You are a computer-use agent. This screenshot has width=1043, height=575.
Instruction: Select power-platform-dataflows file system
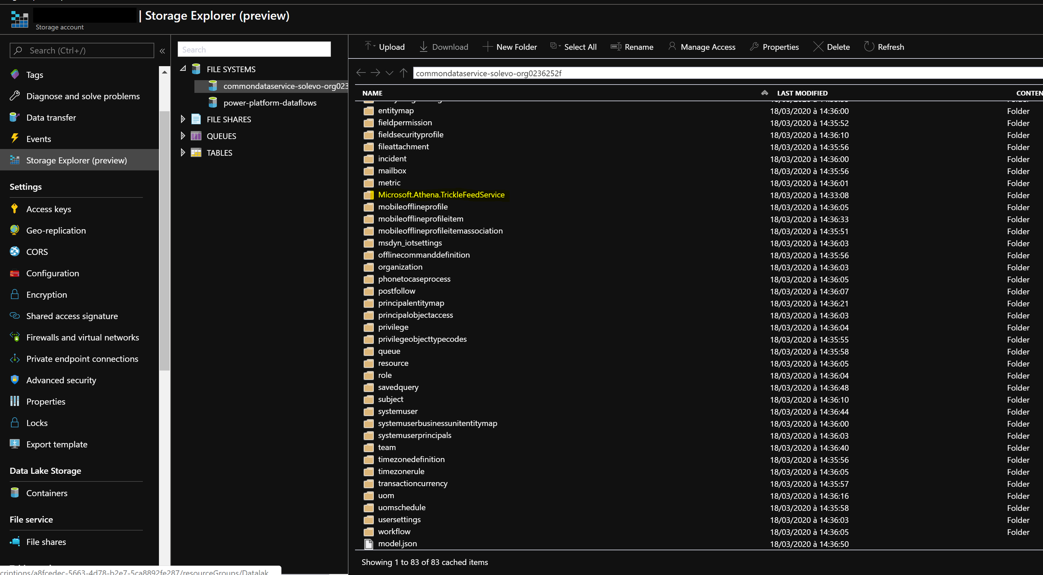[x=270, y=102]
